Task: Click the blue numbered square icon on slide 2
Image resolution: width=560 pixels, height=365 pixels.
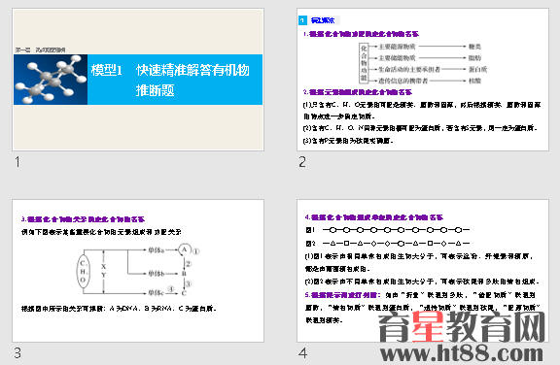Action: (302, 20)
